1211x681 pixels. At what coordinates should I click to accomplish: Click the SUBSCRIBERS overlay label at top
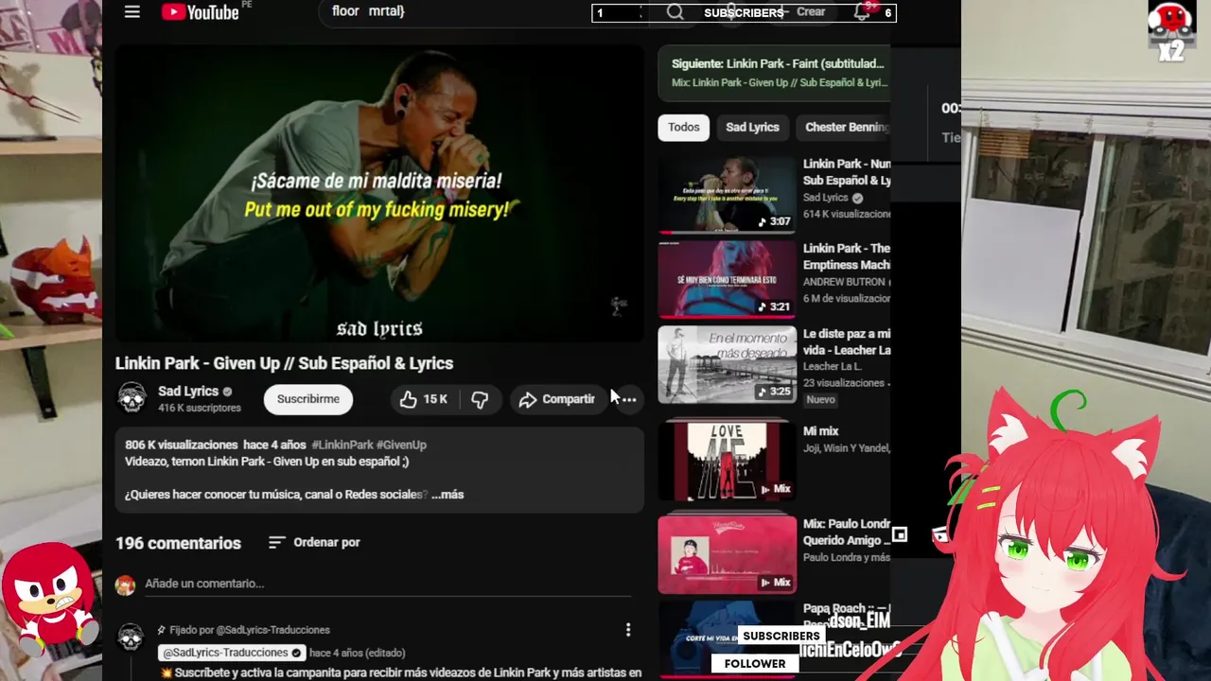click(x=744, y=12)
